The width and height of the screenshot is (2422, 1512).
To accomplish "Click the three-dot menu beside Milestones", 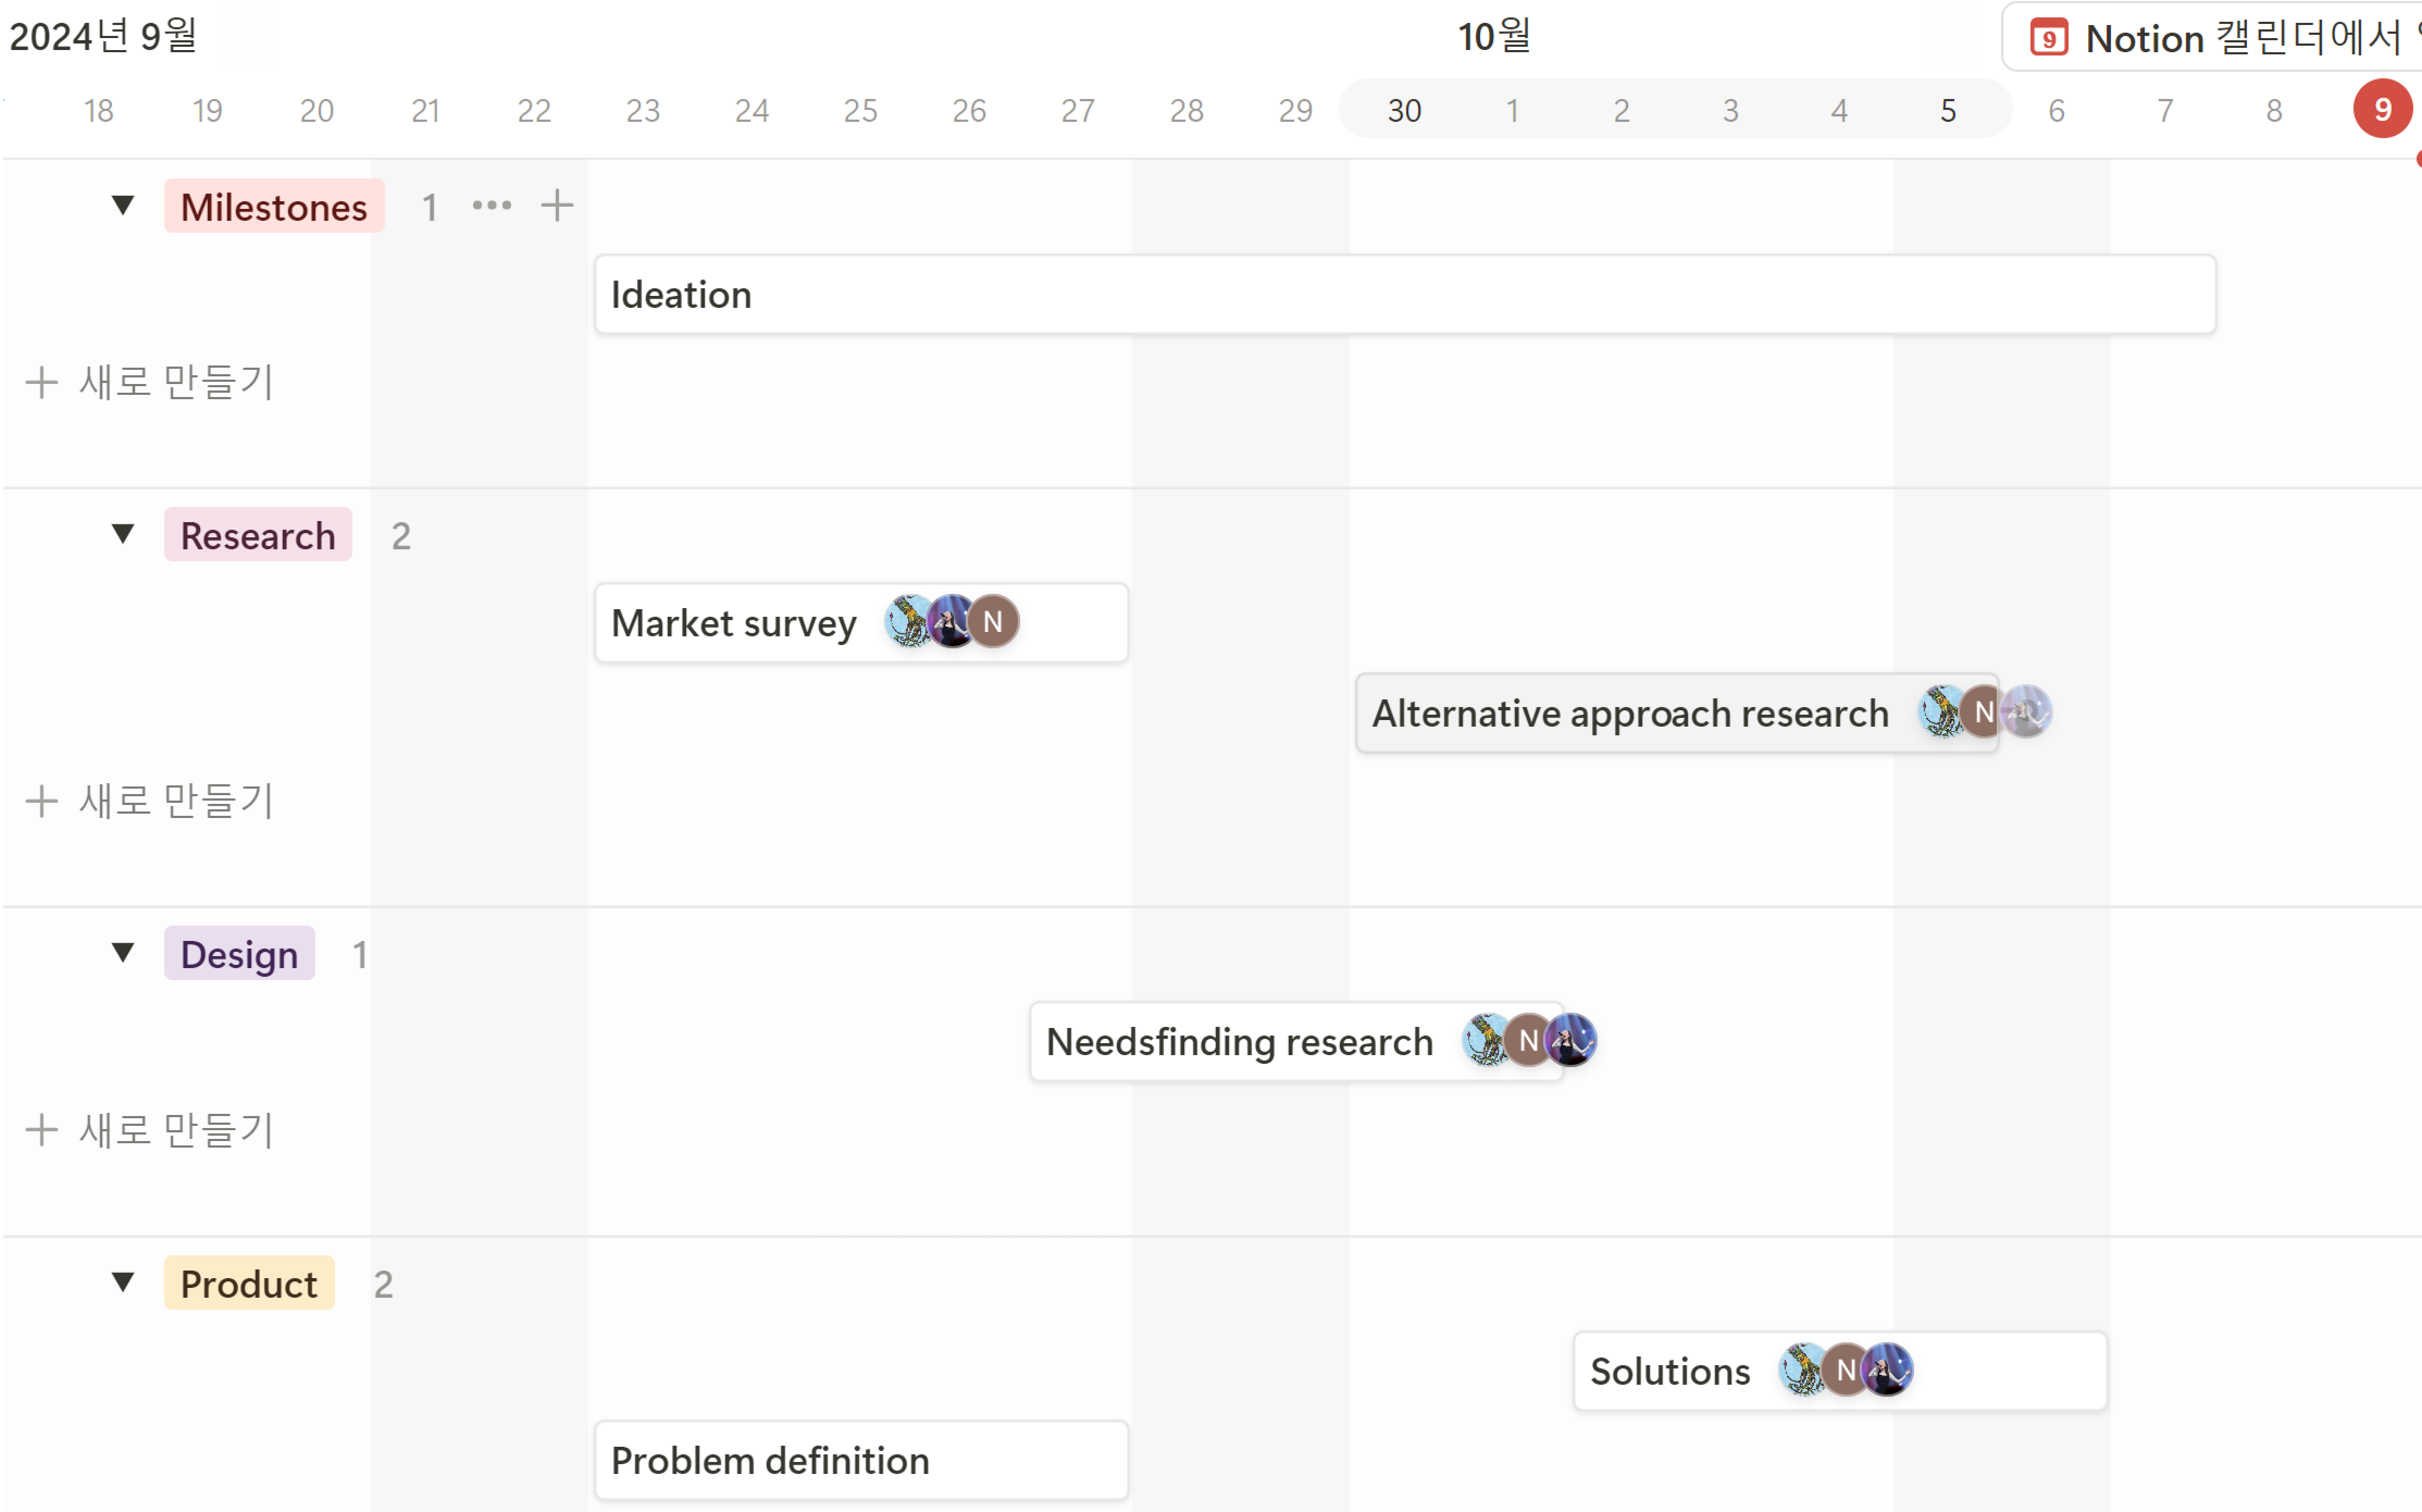I will click(492, 206).
